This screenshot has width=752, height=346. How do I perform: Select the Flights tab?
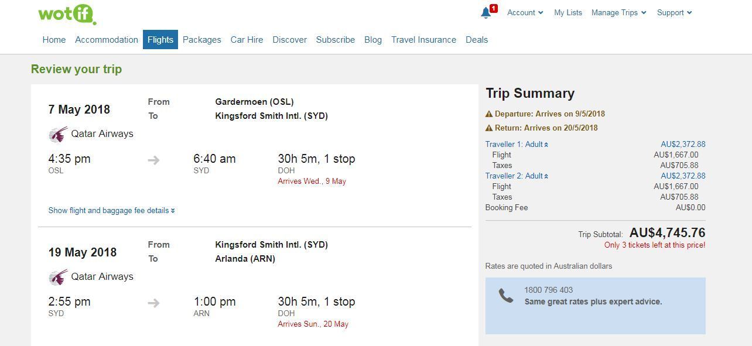160,40
